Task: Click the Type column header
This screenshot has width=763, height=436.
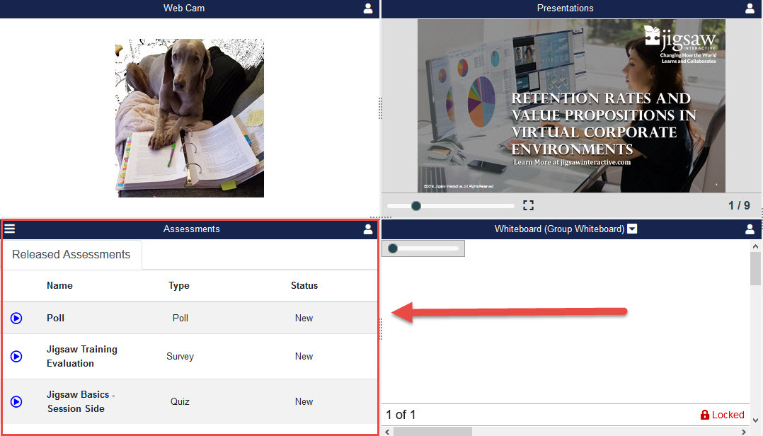Action: tap(179, 286)
